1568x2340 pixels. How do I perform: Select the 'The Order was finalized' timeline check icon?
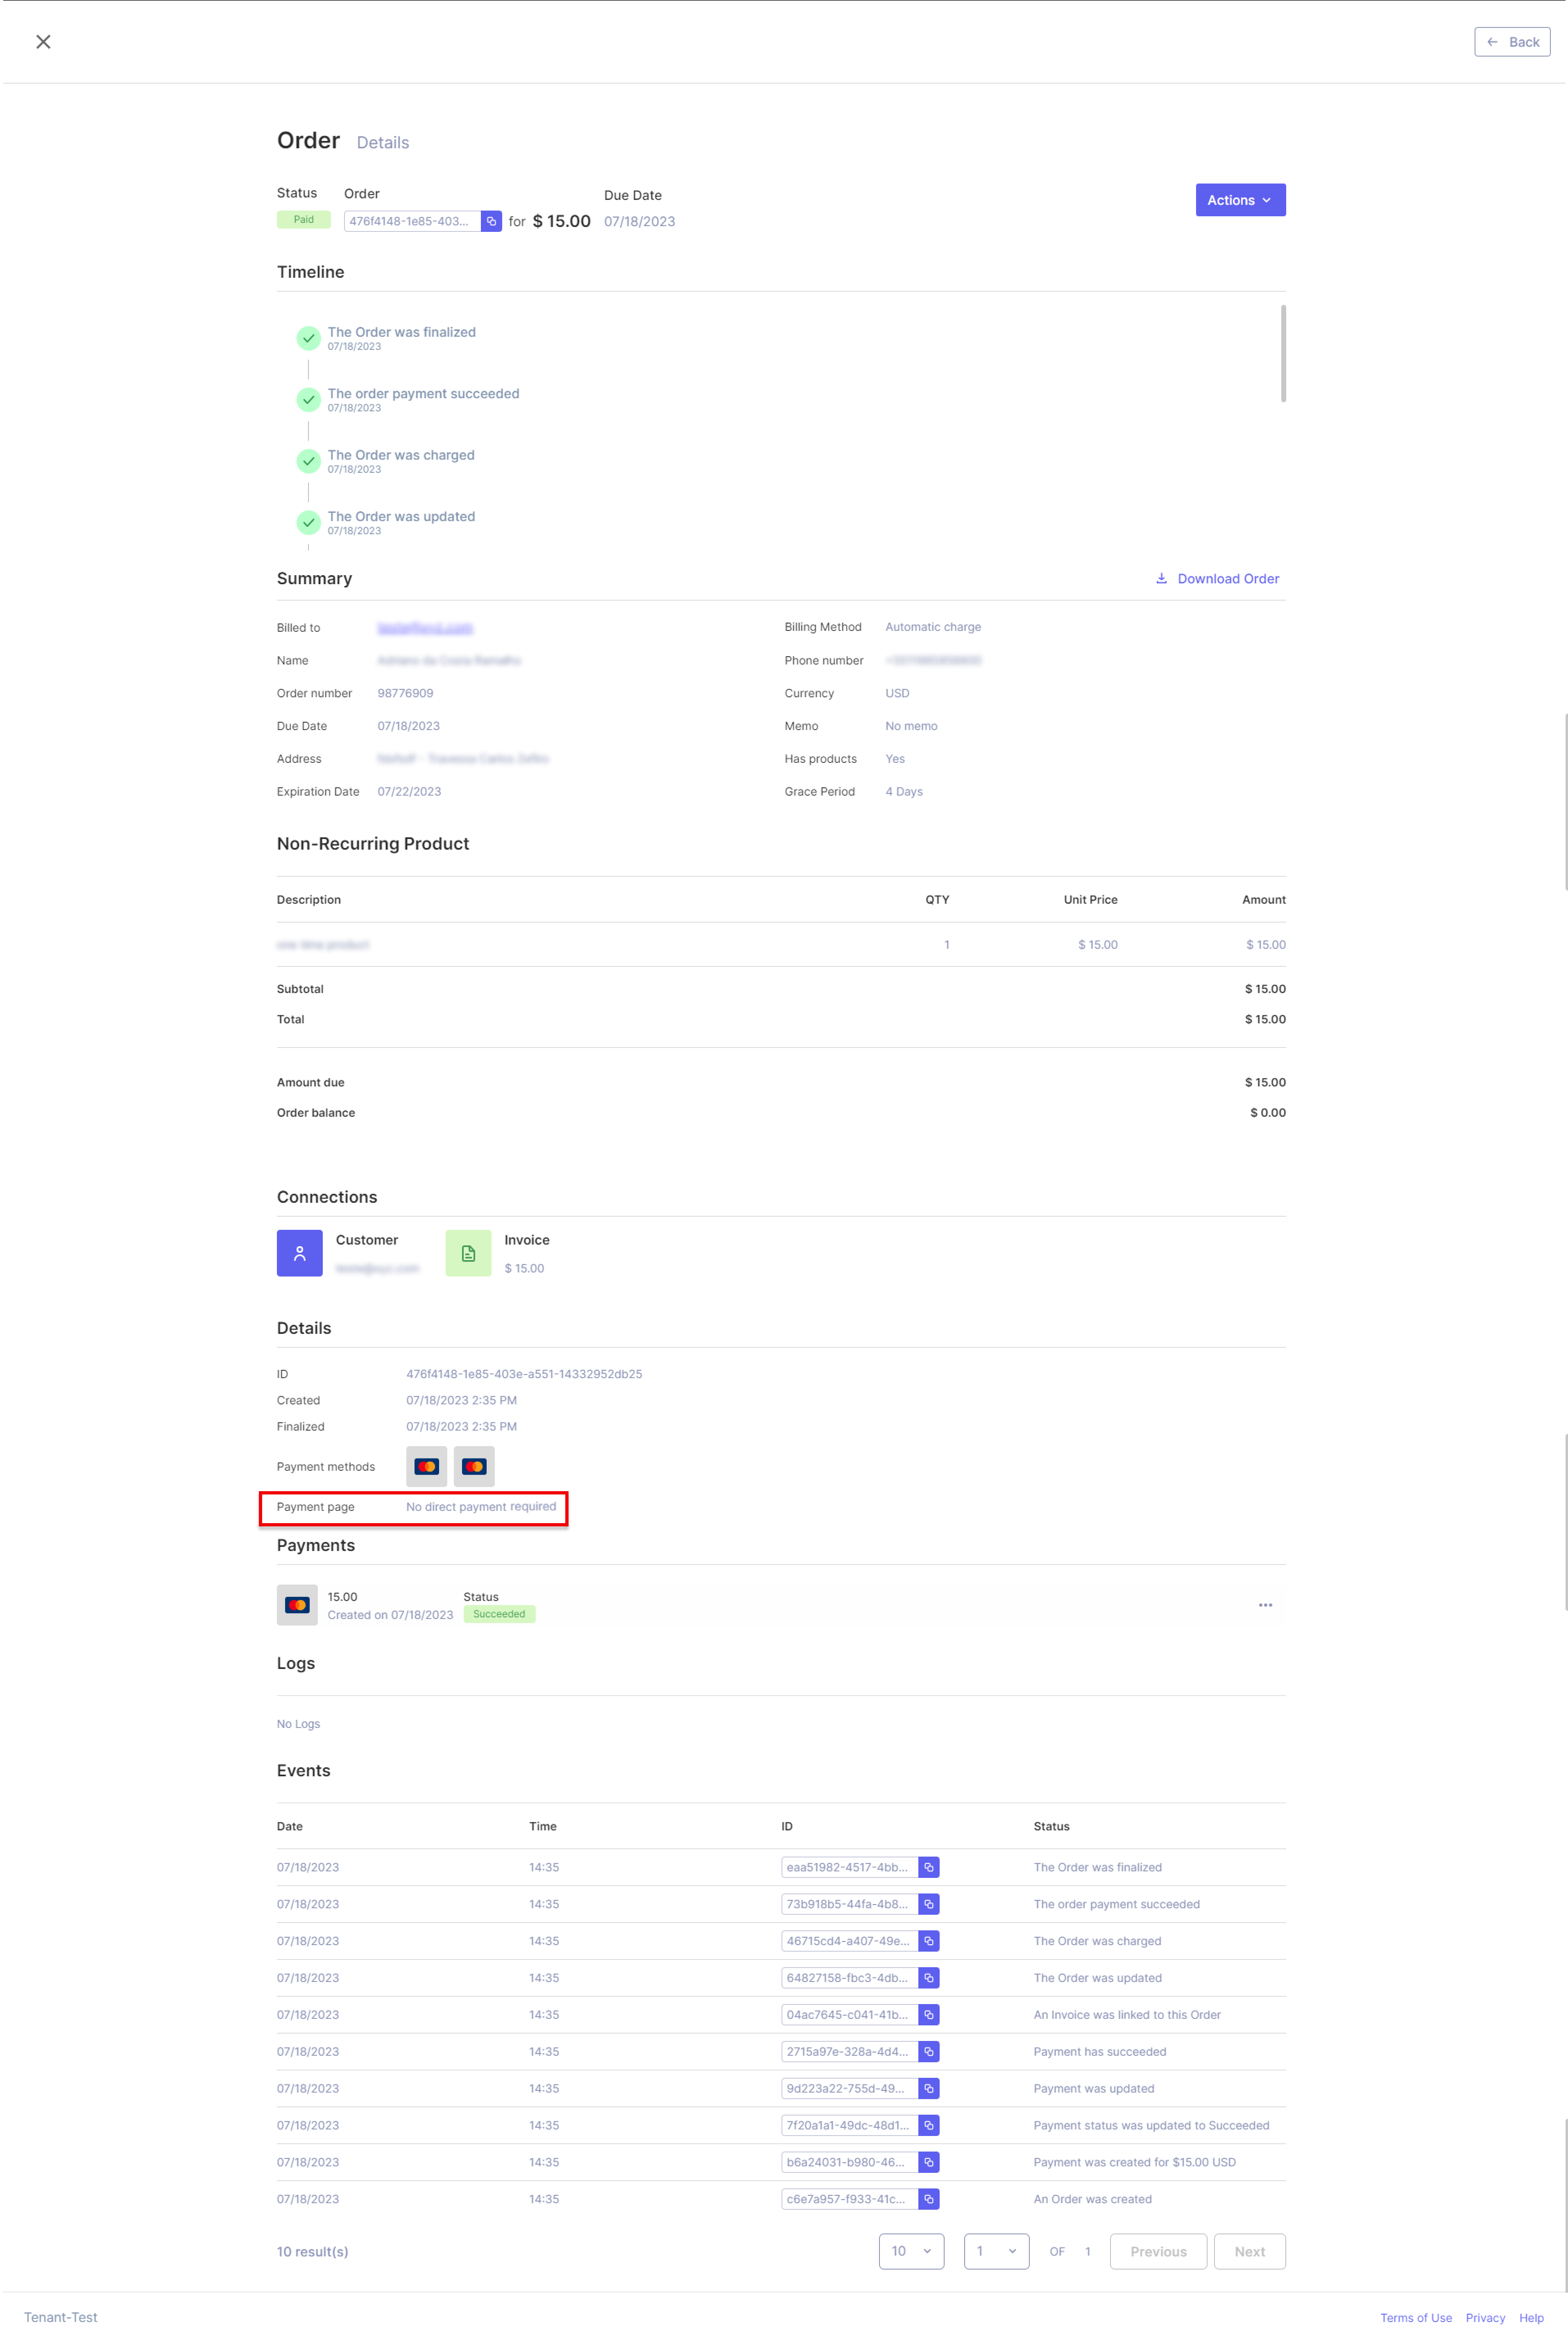pos(308,338)
